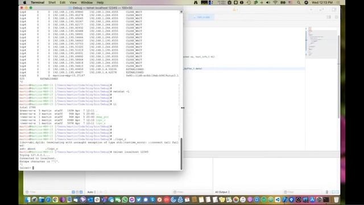Click the Xcode editor vertical scrollbar

(338, 77)
